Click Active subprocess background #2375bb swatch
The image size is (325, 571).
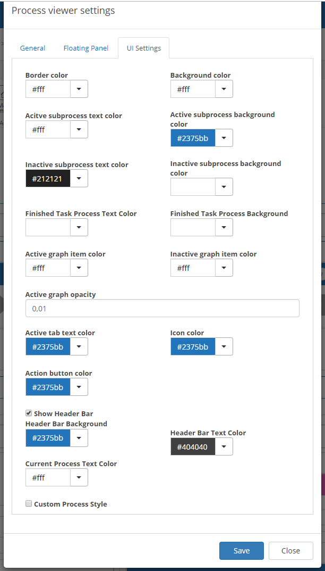tap(193, 138)
